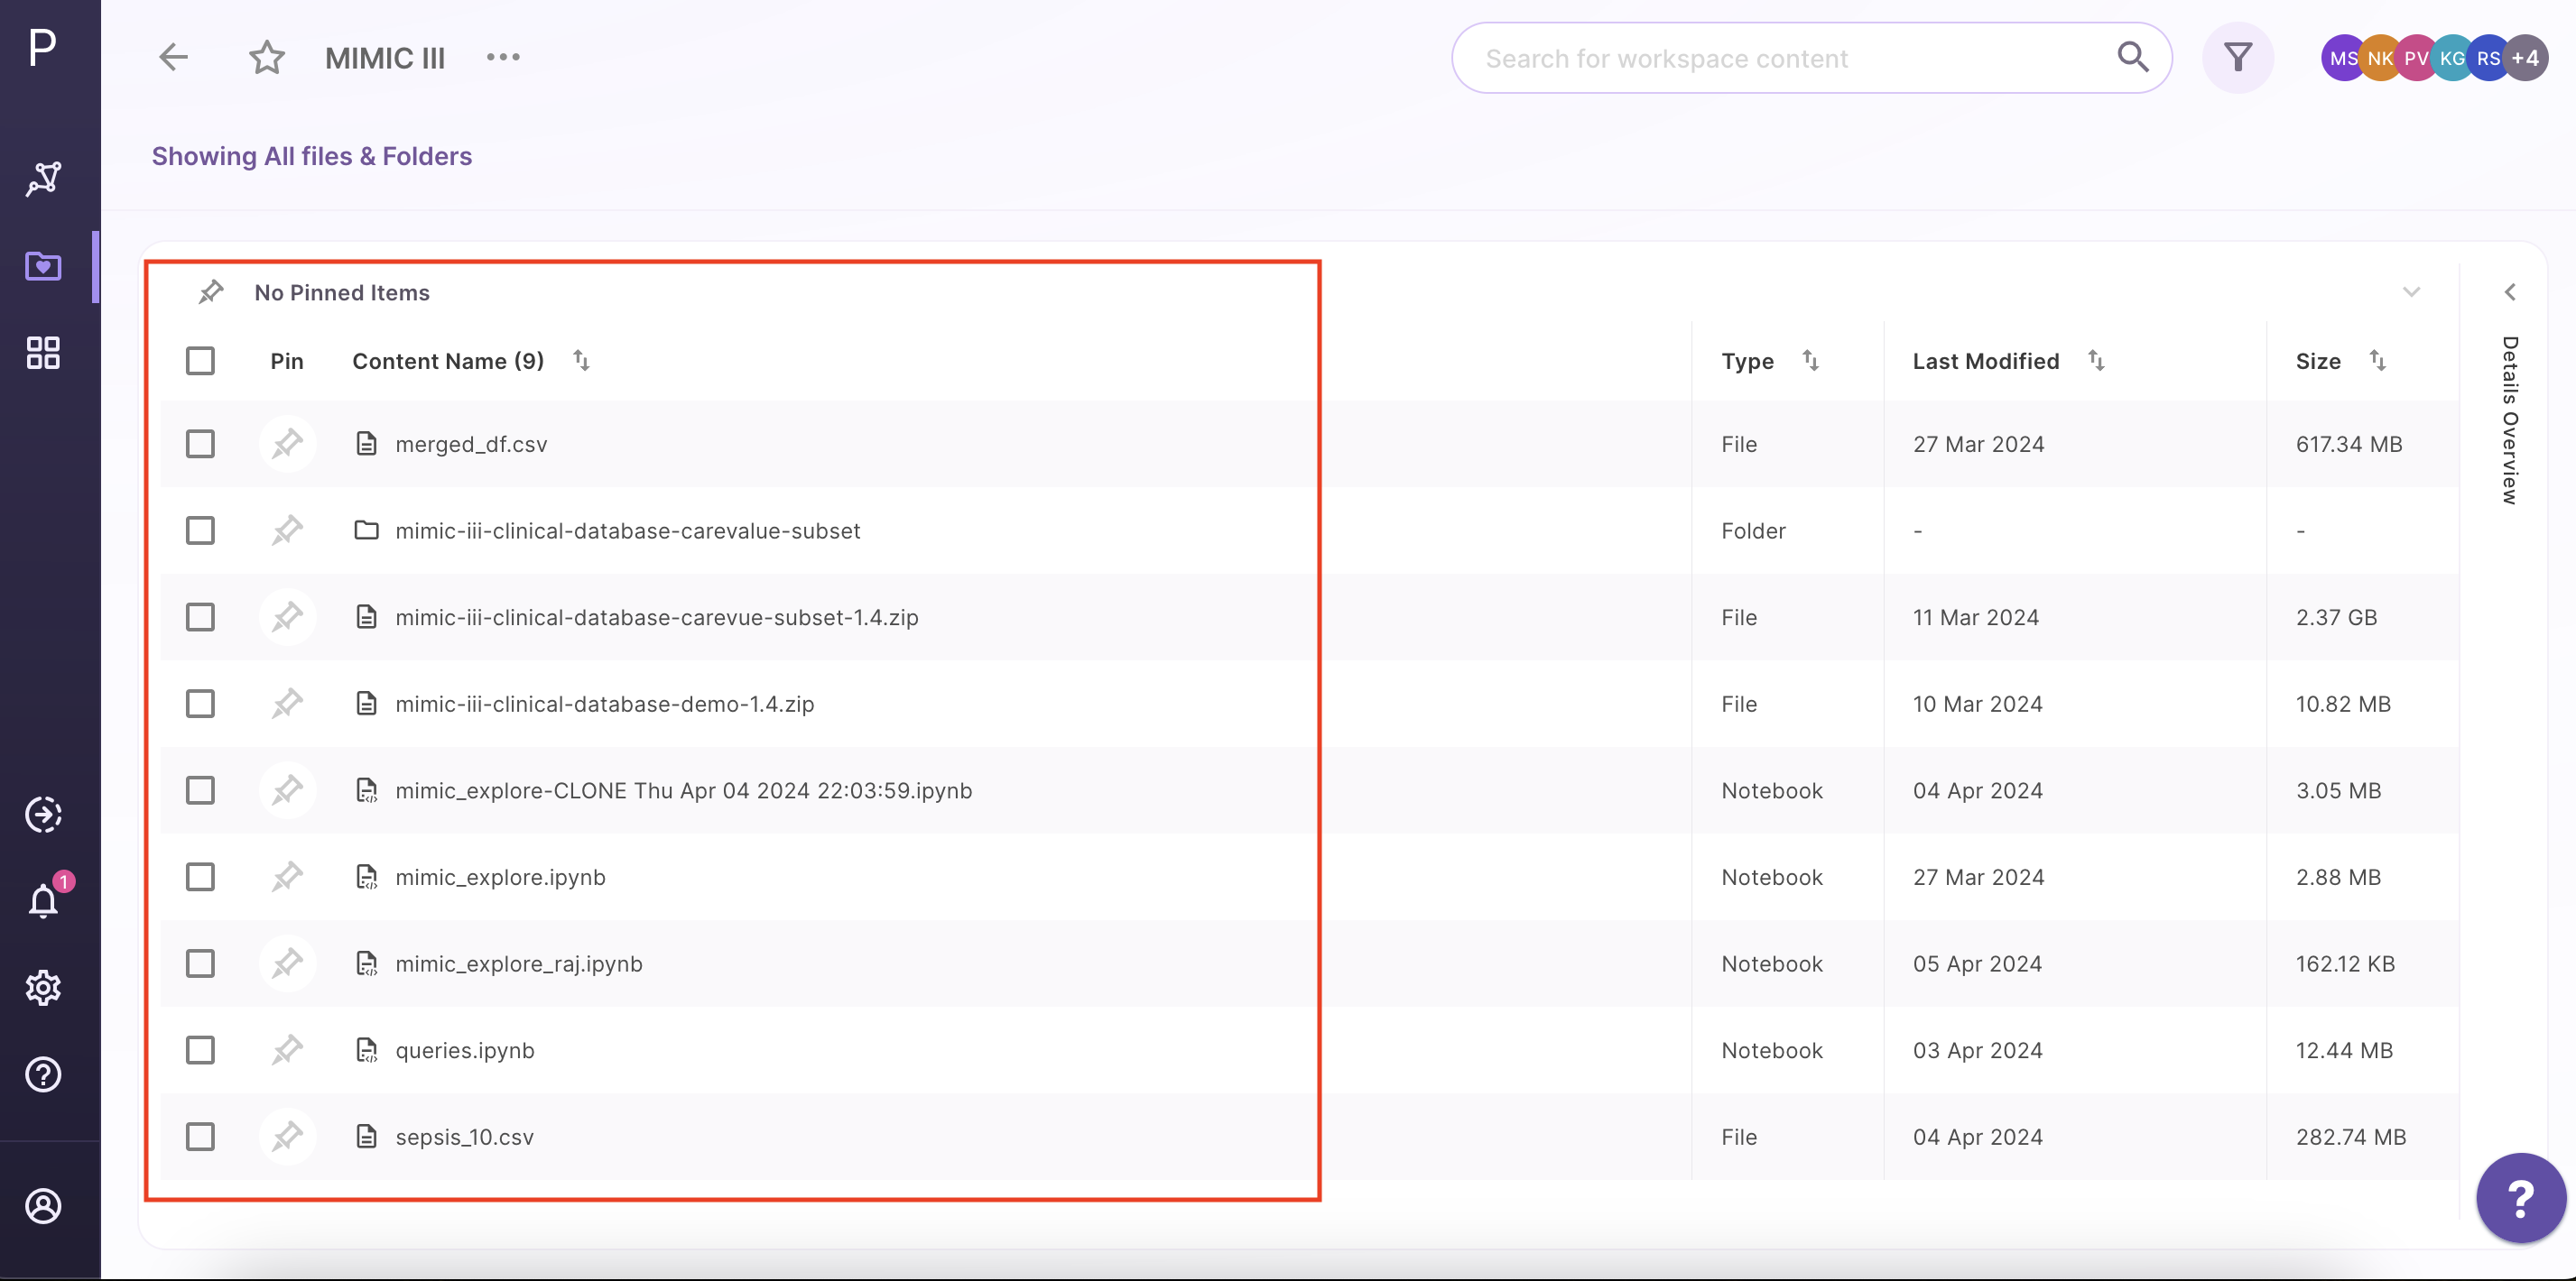Viewport: 2576px width, 1281px height.
Task: Open the mimic-iii-clinical-database-carevalue-subset folder
Action: (x=627, y=530)
